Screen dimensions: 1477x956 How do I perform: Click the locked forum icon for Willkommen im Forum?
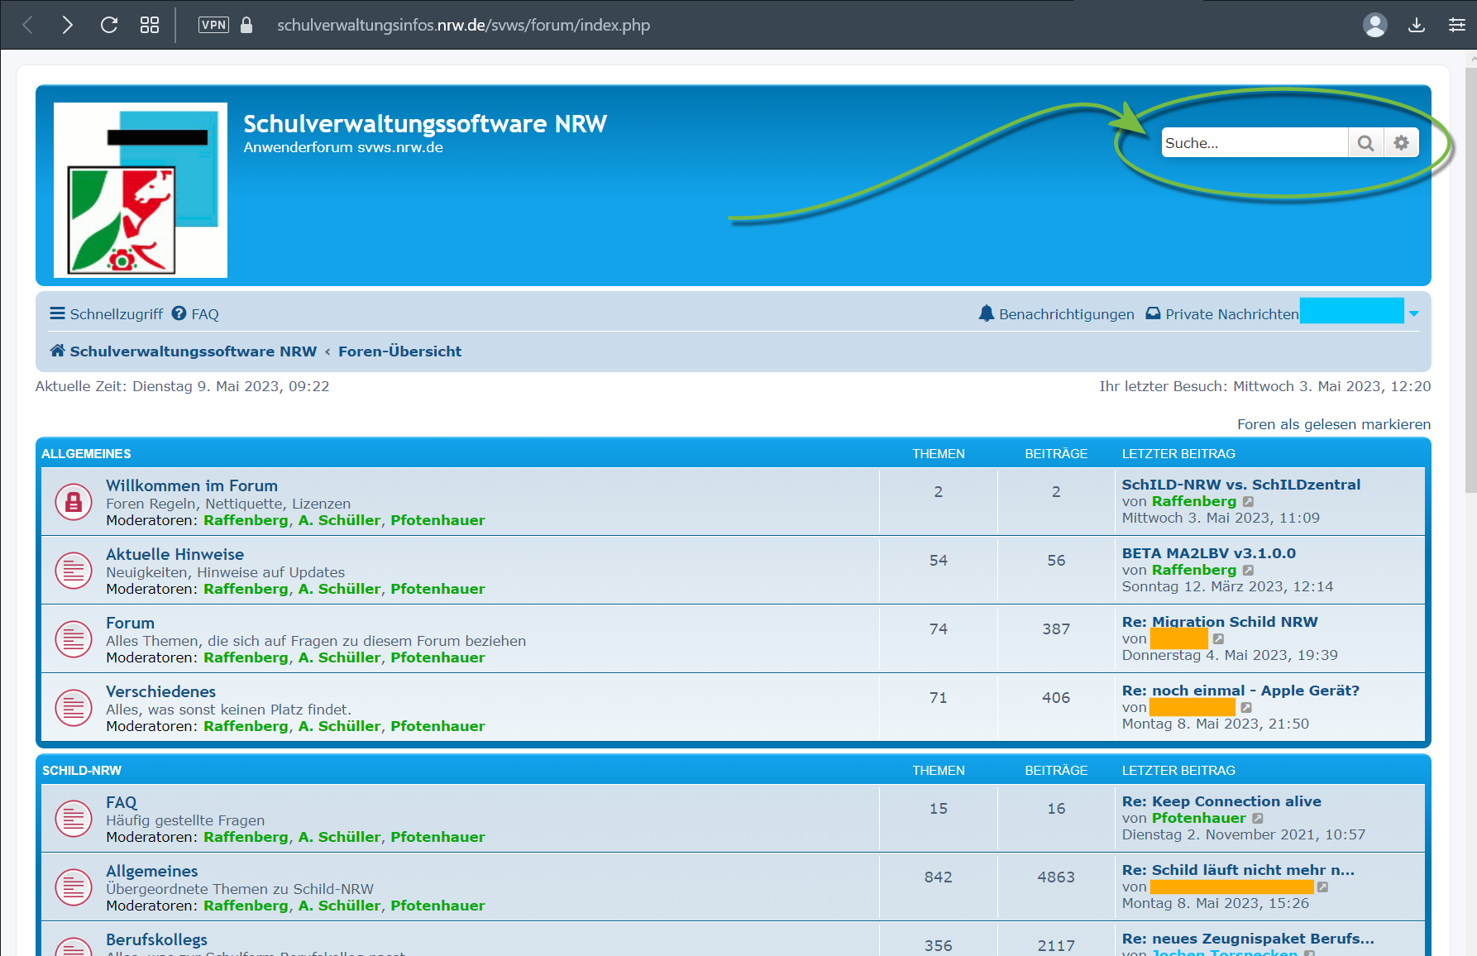pos(74,502)
